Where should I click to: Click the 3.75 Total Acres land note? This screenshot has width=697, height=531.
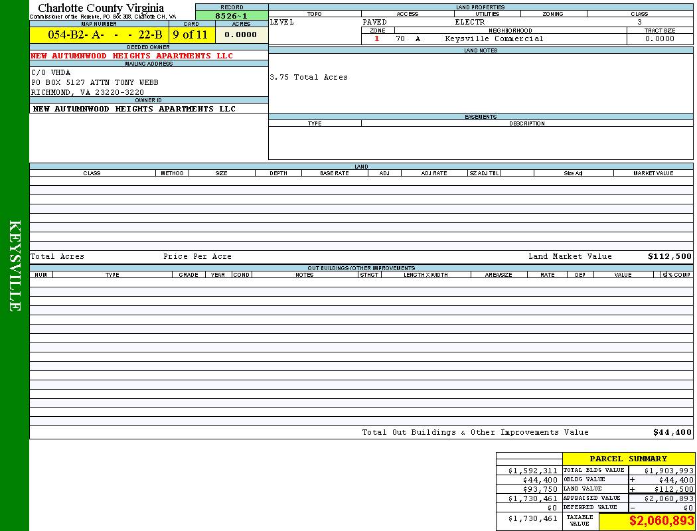(x=309, y=77)
